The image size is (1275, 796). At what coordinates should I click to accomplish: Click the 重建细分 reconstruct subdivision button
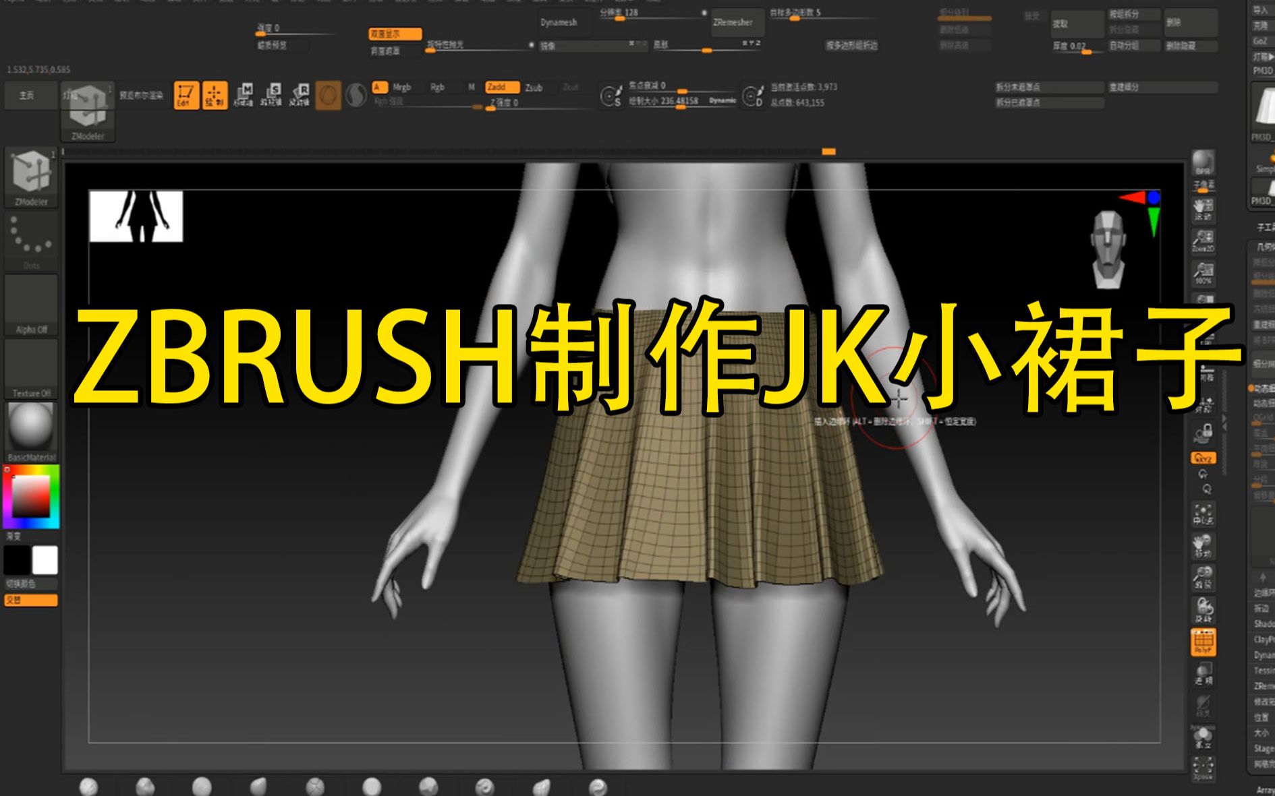pos(1162,87)
